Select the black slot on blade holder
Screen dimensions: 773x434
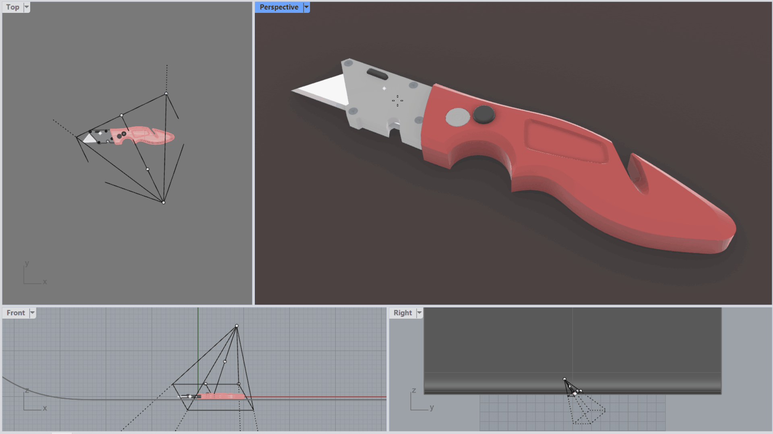(x=377, y=74)
